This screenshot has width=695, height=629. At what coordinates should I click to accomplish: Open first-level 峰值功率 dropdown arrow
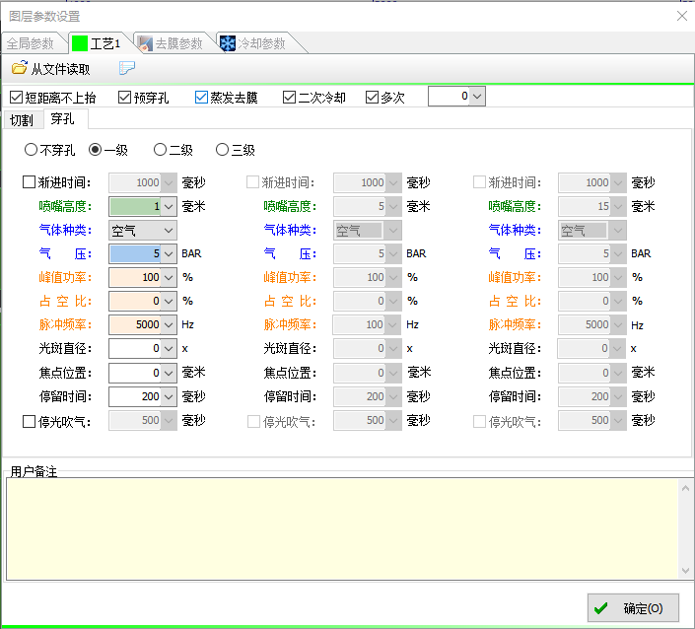[169, 277]
